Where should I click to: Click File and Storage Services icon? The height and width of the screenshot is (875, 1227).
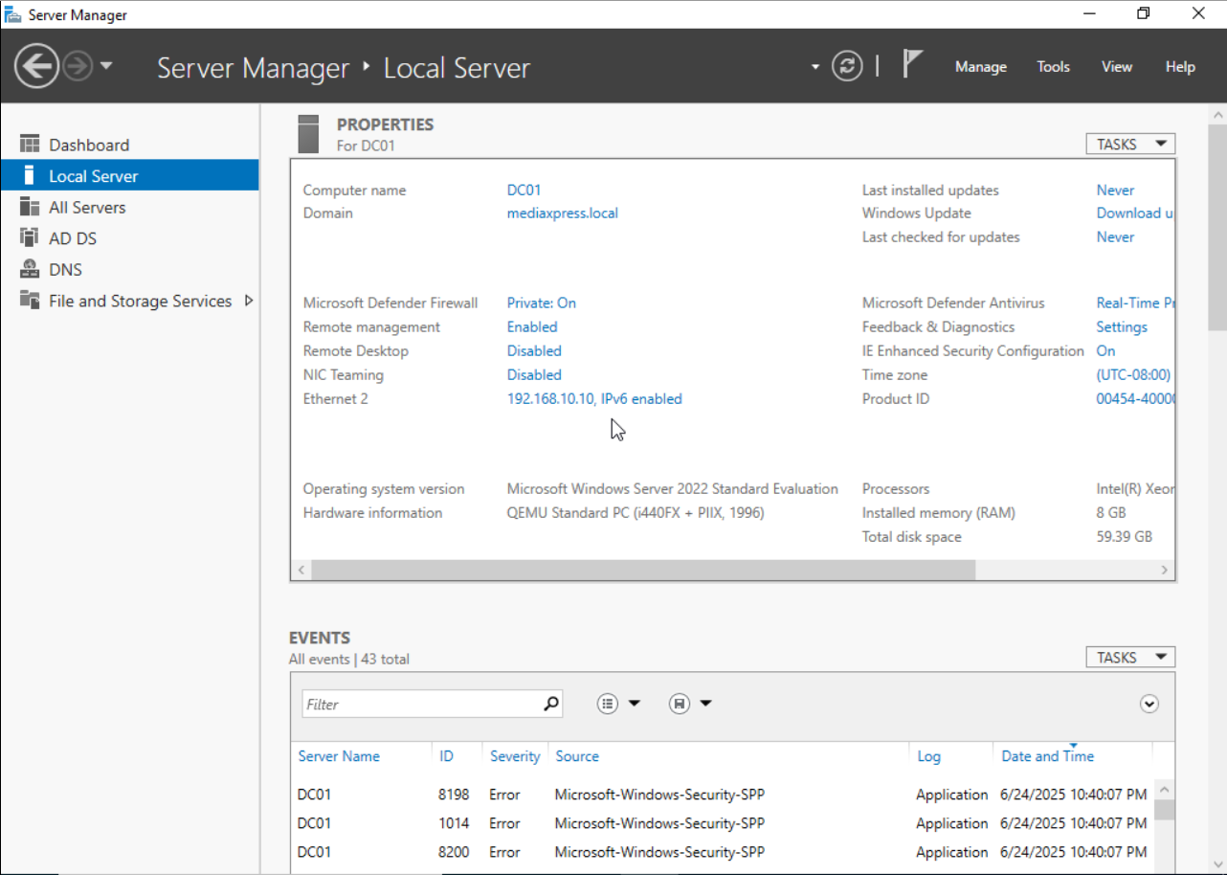click(x=30, y=301)
